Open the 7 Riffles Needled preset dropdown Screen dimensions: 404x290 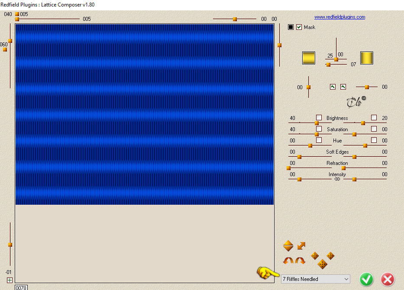(x=316, y=279)
